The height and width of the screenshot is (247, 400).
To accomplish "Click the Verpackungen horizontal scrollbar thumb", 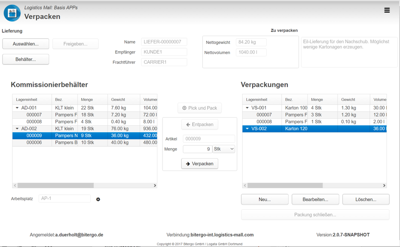I will (285, 185).
